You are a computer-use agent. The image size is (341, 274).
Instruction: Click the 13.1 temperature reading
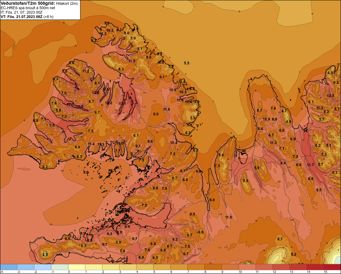click(x=122, y=103)
